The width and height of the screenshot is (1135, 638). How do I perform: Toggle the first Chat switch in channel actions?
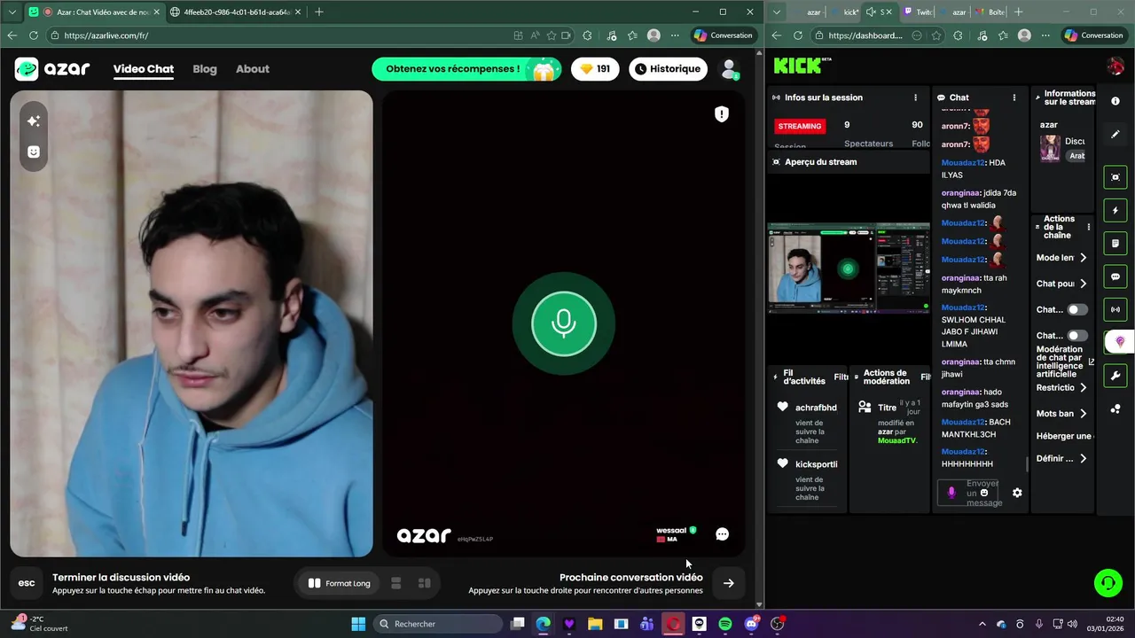tap(1077, 309)
